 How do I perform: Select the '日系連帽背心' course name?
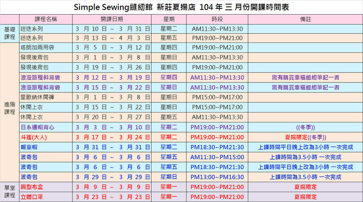pos(37,127)
